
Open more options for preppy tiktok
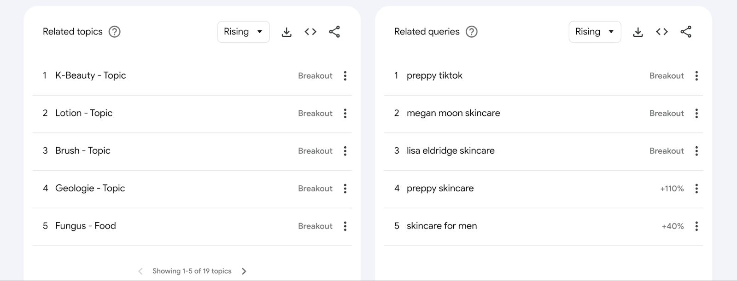(696, 76)
